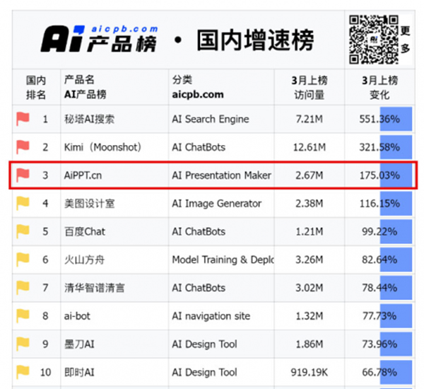
Task: Click the AI Presentation Maker category cell
Action: coord(221,175)
